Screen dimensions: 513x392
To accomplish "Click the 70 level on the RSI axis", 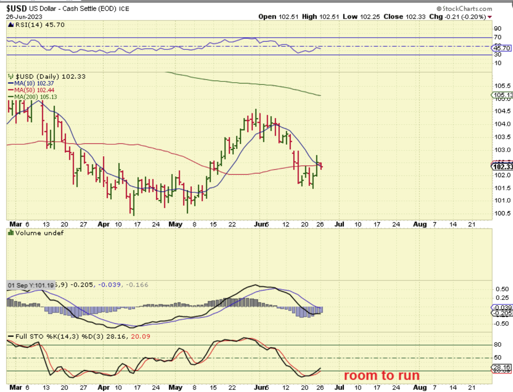I will [498, 37].
